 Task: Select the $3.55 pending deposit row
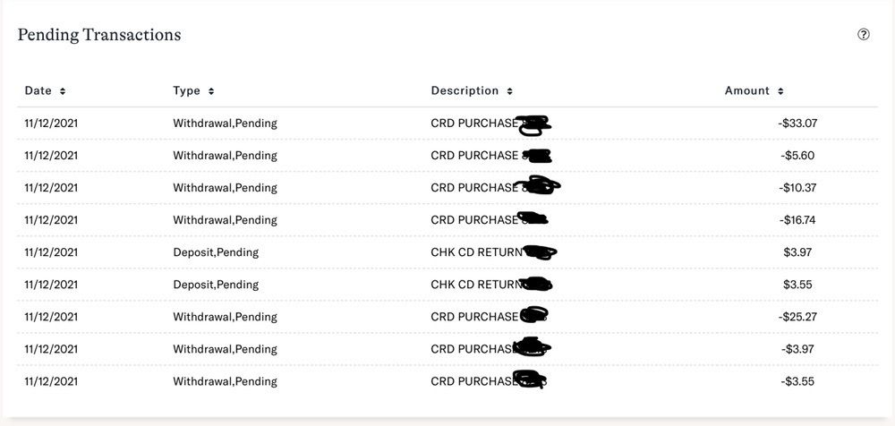click(447, 285)
